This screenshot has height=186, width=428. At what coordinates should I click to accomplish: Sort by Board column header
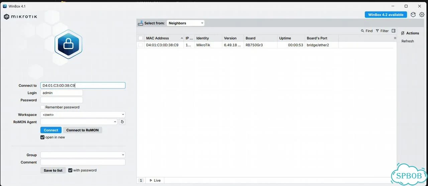(260, 38)
